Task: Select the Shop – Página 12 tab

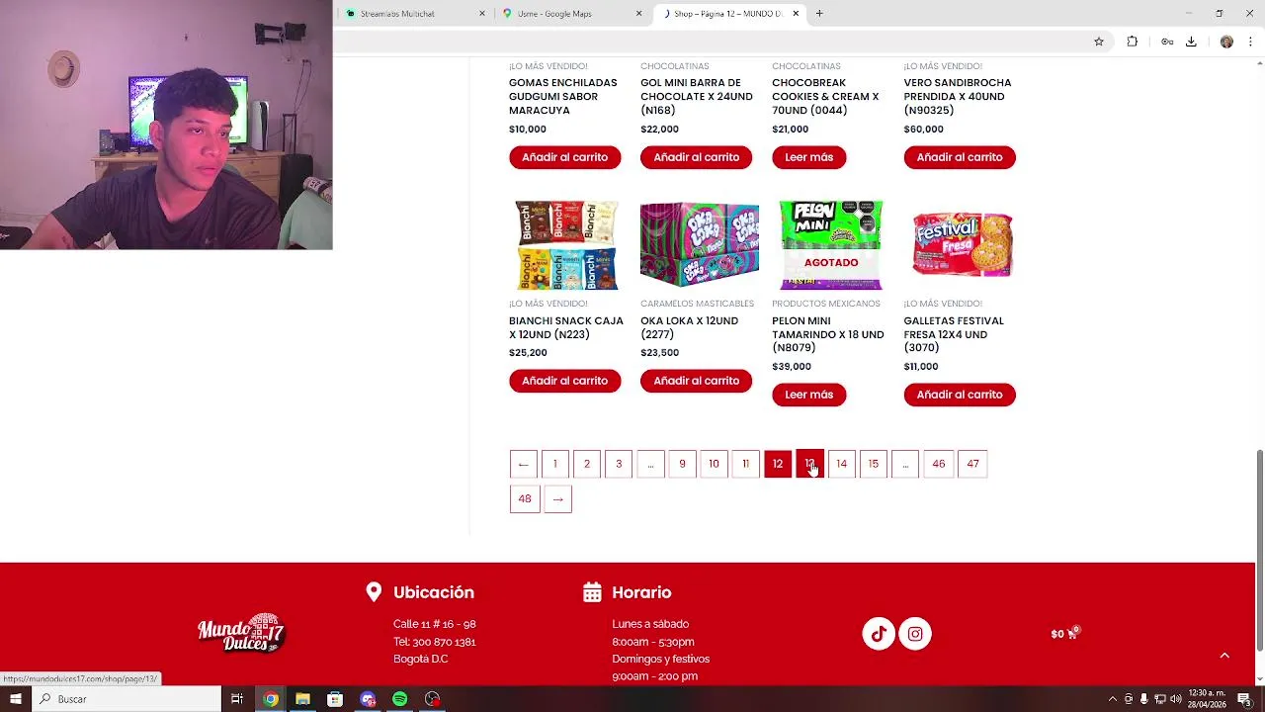Action: click(x=728, y=14)
